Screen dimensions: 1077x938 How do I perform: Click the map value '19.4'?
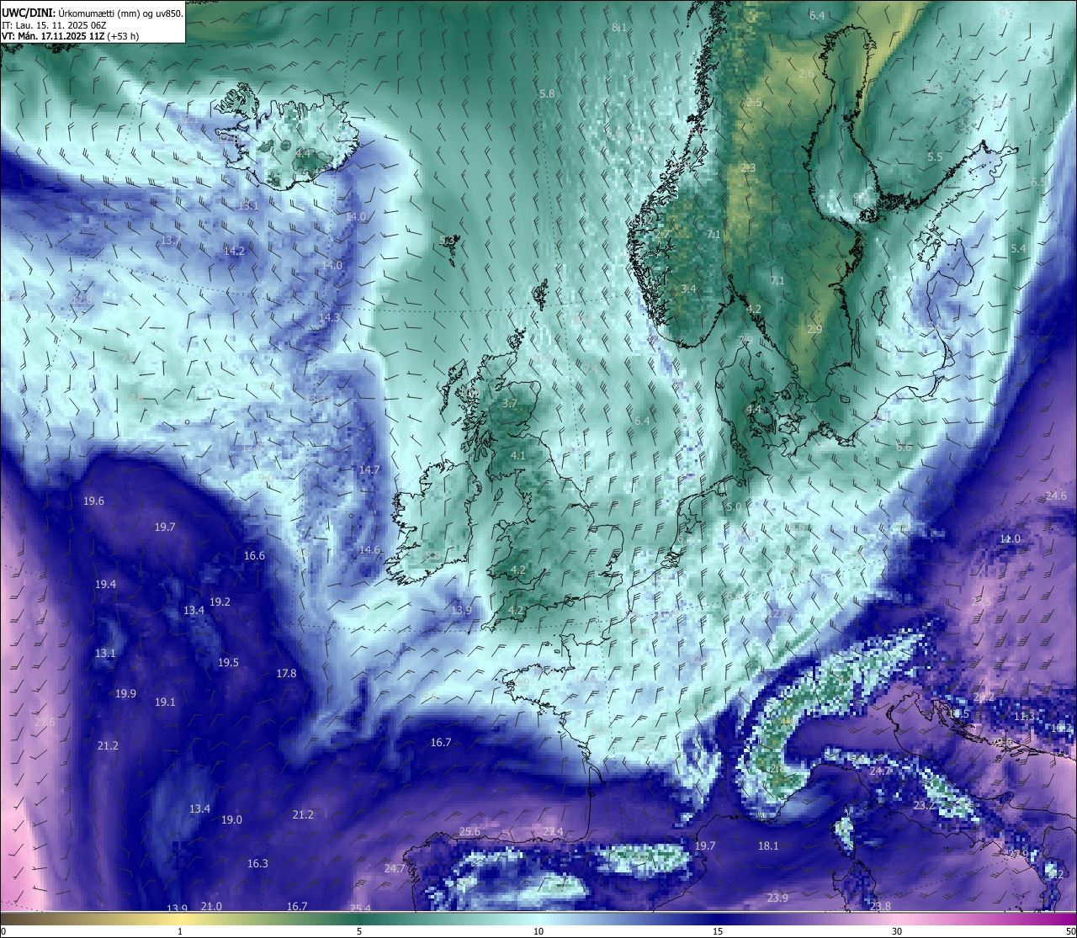pos(105,585)
